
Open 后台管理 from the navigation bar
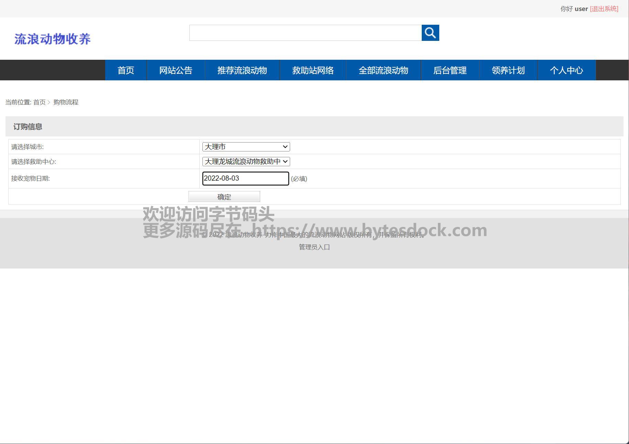pos(450,70)
